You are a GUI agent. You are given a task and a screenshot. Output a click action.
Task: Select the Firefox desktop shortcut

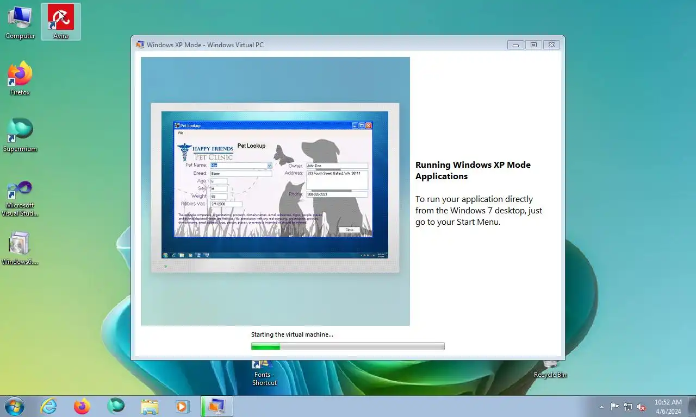20,79
